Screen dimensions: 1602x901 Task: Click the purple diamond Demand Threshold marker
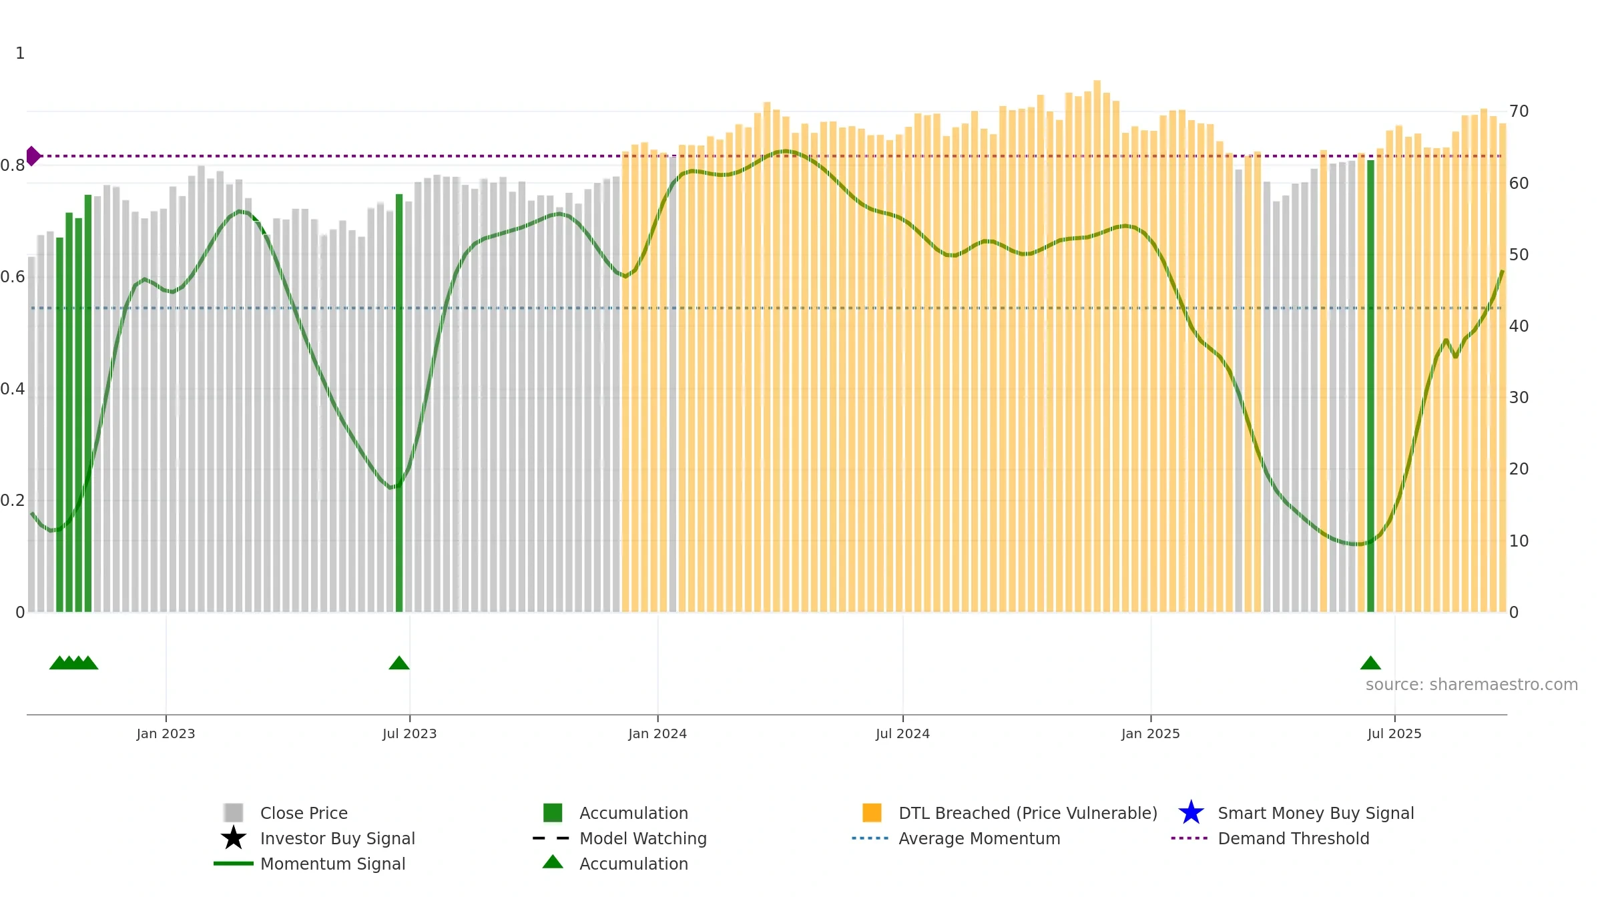click(33, 156)
